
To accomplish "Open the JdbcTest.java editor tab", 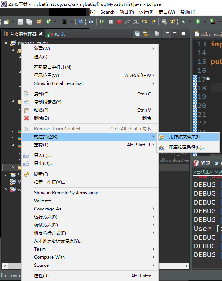I will (x=208, y=34).
